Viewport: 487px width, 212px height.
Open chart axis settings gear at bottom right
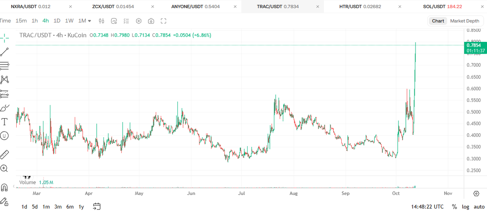476,193
